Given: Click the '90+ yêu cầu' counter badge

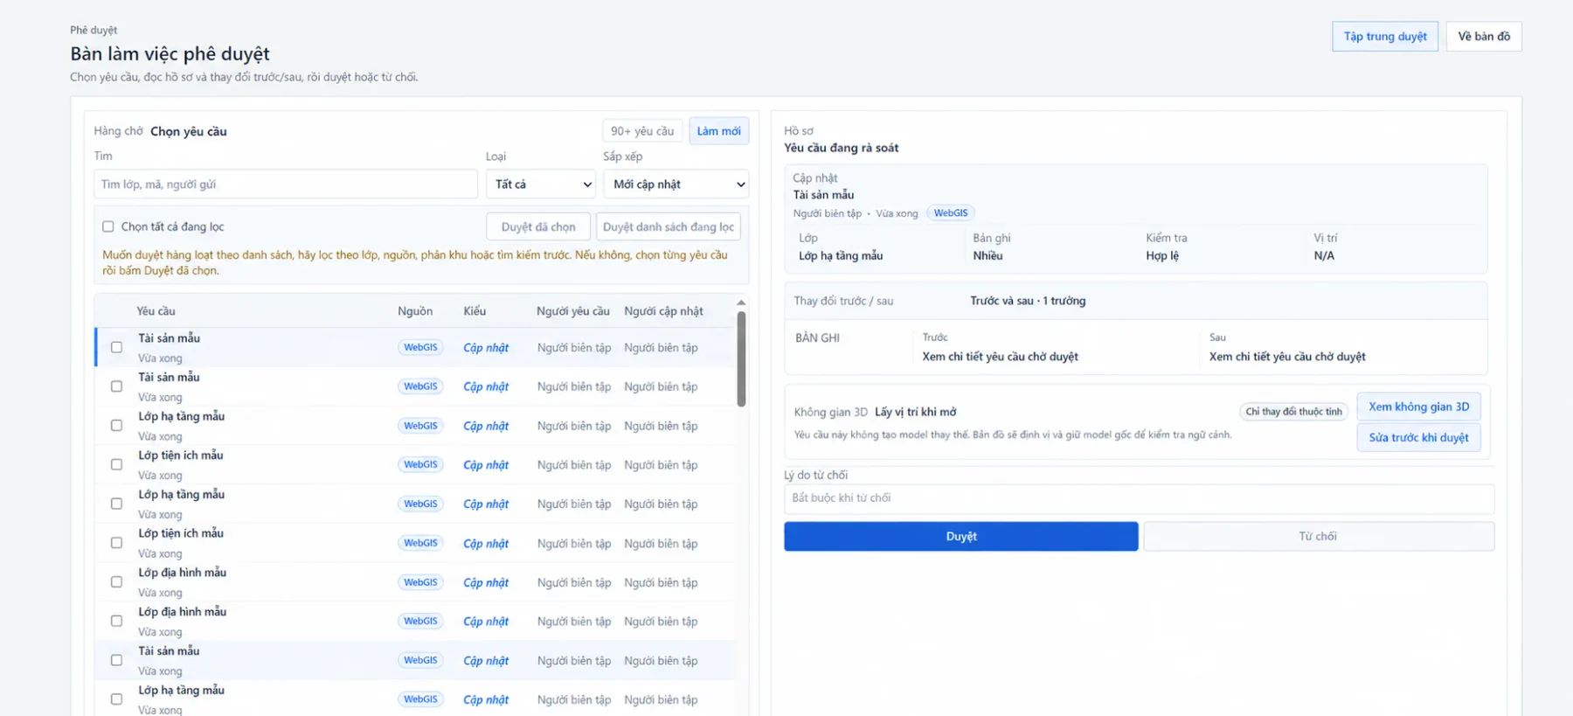Looking at the screenshot, I should 642,131.
